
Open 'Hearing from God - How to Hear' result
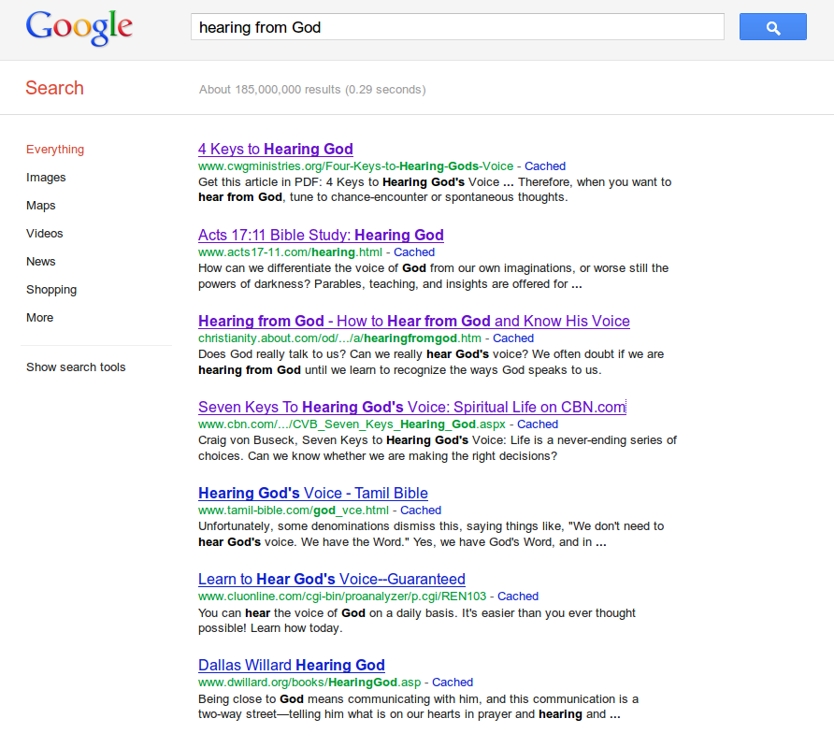pos(414,322)
